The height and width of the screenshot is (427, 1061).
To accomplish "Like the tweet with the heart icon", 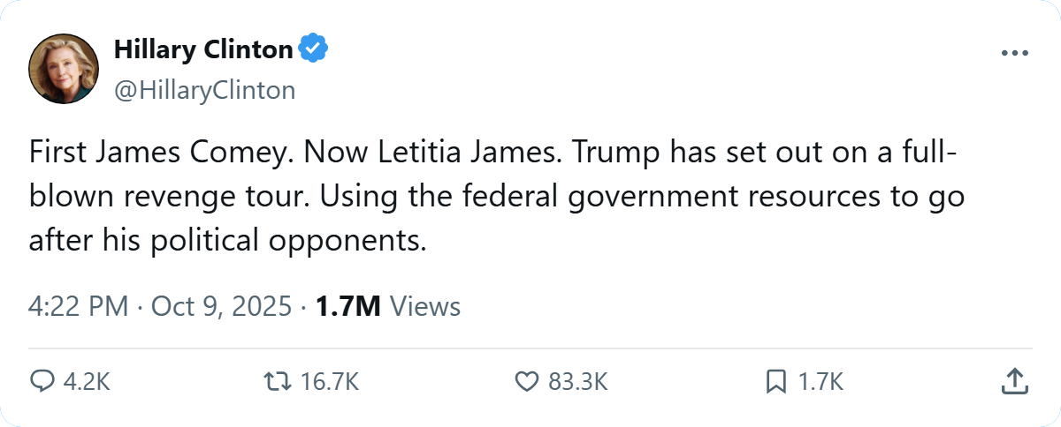I will tap(526, 381).
